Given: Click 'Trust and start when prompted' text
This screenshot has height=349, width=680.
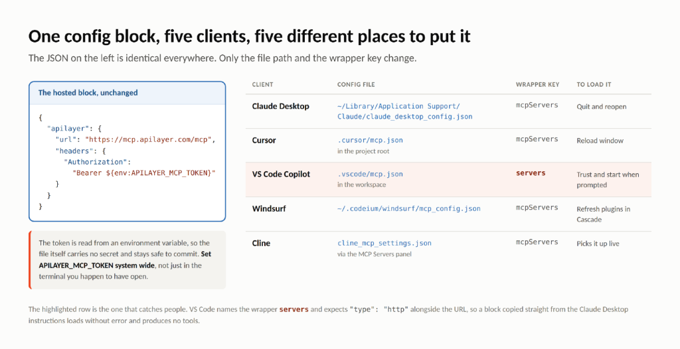Looking at the screenshot, I should point(608,180).
